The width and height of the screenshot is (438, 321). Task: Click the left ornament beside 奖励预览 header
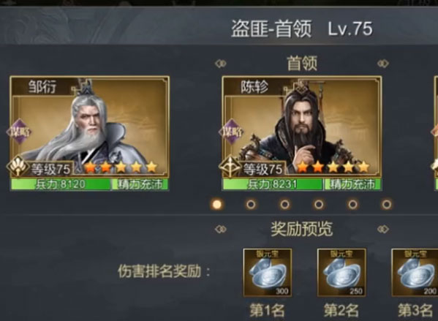(221, 229)
